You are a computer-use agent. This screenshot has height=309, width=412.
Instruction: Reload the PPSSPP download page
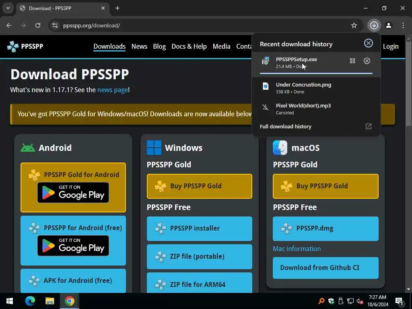pos(38,25)
